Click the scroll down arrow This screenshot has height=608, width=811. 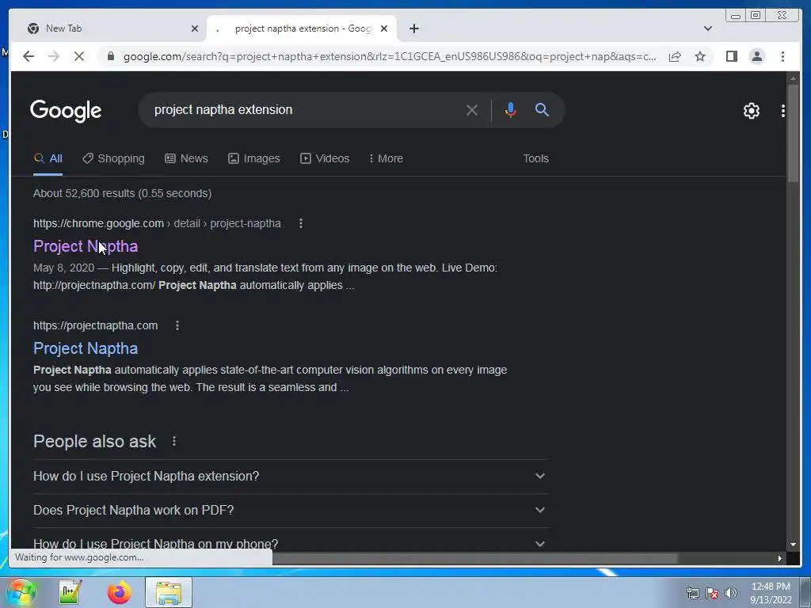pos(792,545)
